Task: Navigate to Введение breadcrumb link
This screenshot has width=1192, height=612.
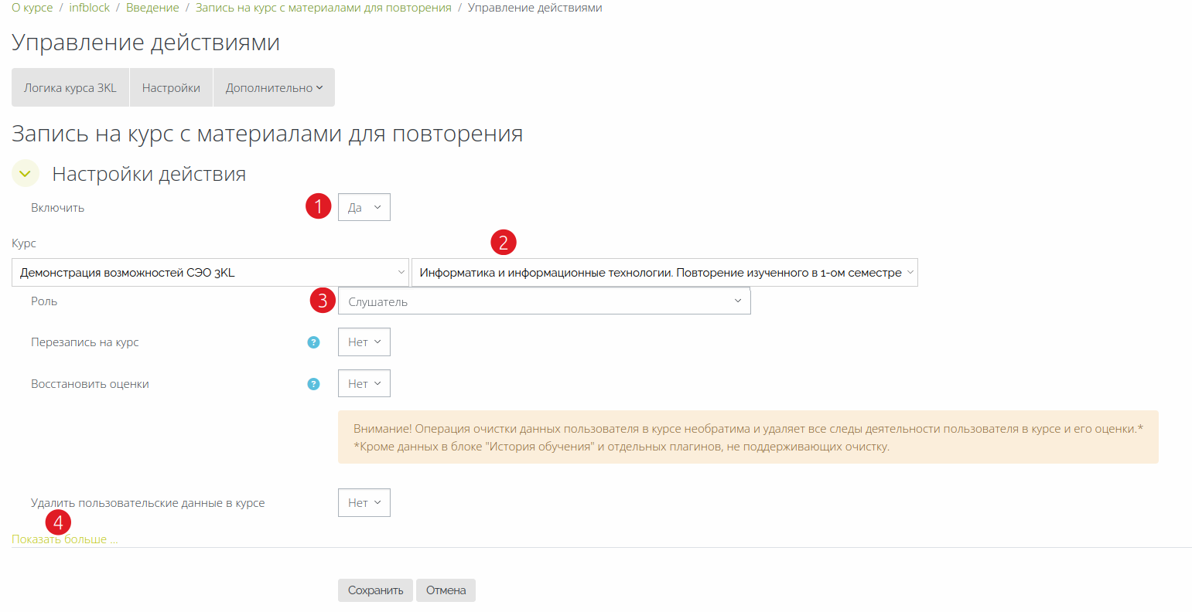Action: [152, 8]
